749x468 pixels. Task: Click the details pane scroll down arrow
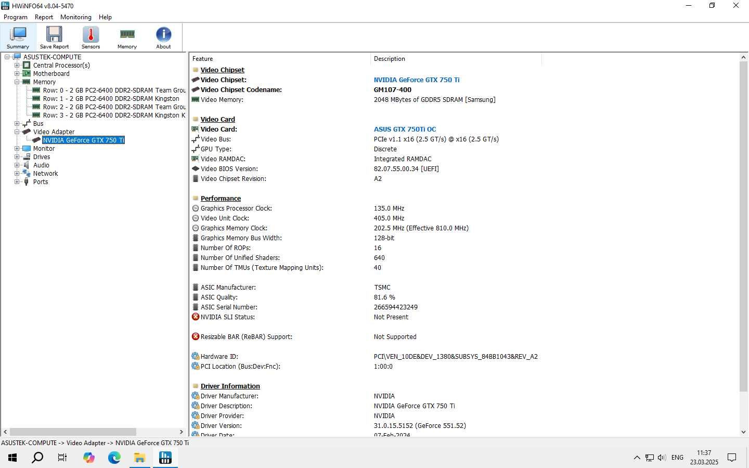[743, 432]
